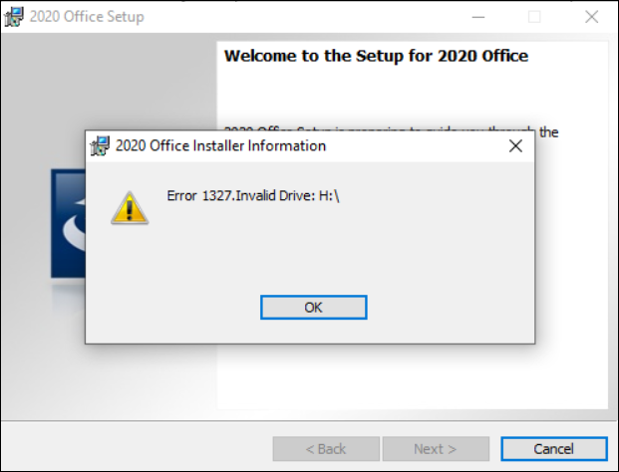619x472 pixels.
Task: Click the Welcome to the Setup heading
Action: coord(376,56)
